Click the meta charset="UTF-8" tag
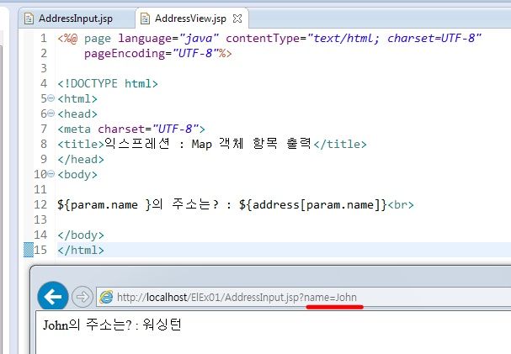The image size is (511, 354). (x=131, y=129)
